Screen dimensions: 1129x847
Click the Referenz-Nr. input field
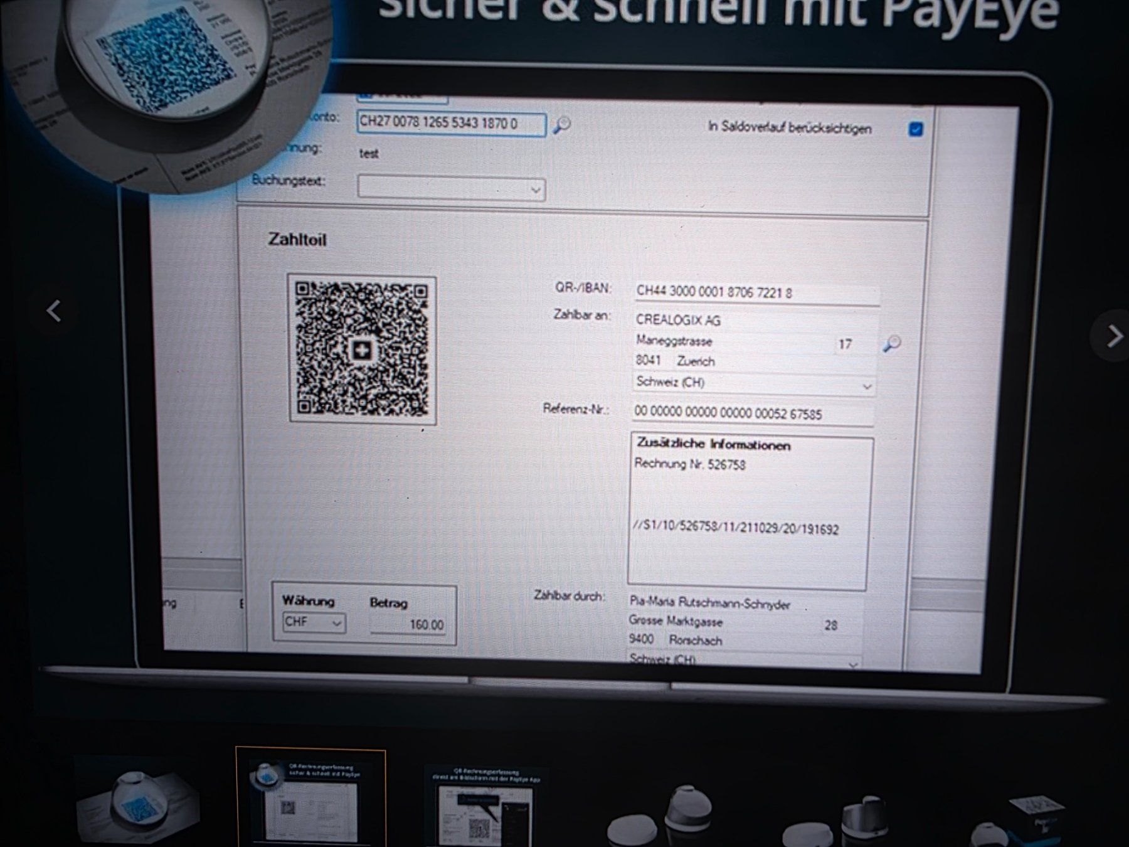753,413
